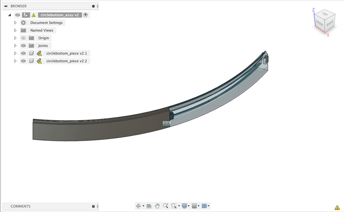
Task: Select circlebottom_piece v2:1 label
Action: click(x=67, y=53)
